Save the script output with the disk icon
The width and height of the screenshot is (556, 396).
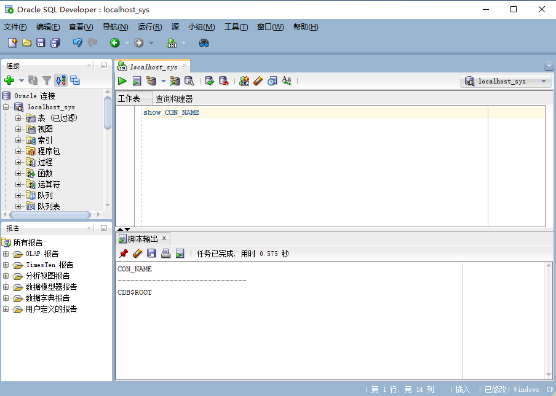[151, 254]
